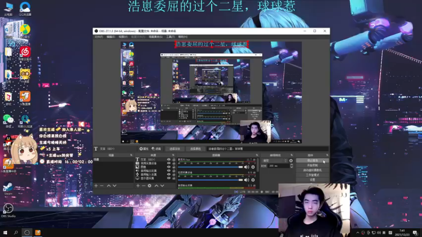Toggle visibility eye of 显示器采集 source
The image size is (422, 237).
pyautogui.click(x=169, y=178)
